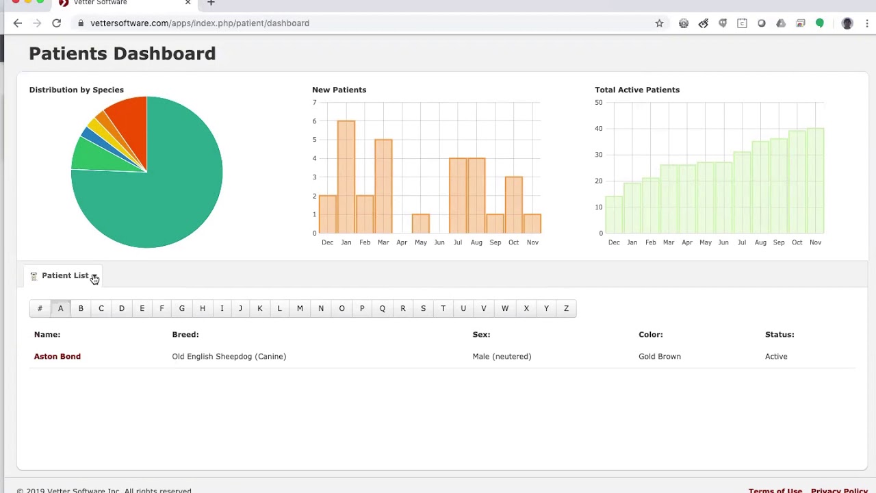Bookmark this page with the star icon
The width and height of the screenshot is (876, 493).
(659, 23)
